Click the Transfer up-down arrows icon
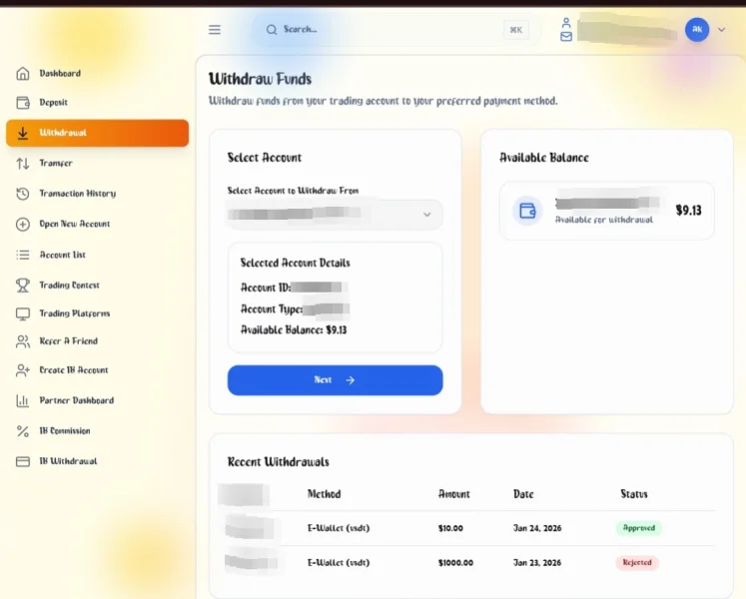 (22, 163)
